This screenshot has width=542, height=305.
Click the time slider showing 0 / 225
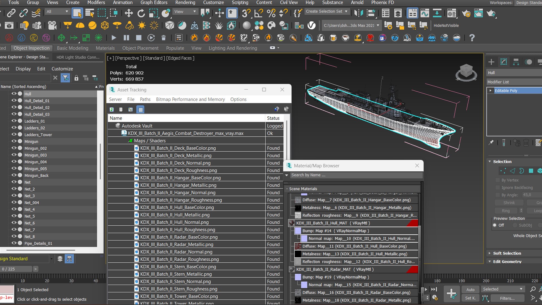click(16, 269)
